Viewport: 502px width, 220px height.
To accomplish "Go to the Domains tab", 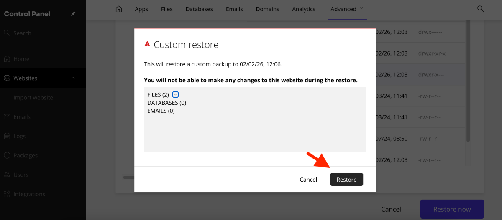I will pos(268,9).
